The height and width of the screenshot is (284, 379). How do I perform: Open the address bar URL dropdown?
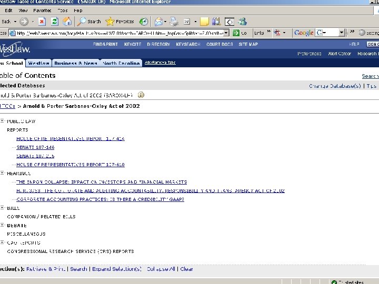coord(226,33)
